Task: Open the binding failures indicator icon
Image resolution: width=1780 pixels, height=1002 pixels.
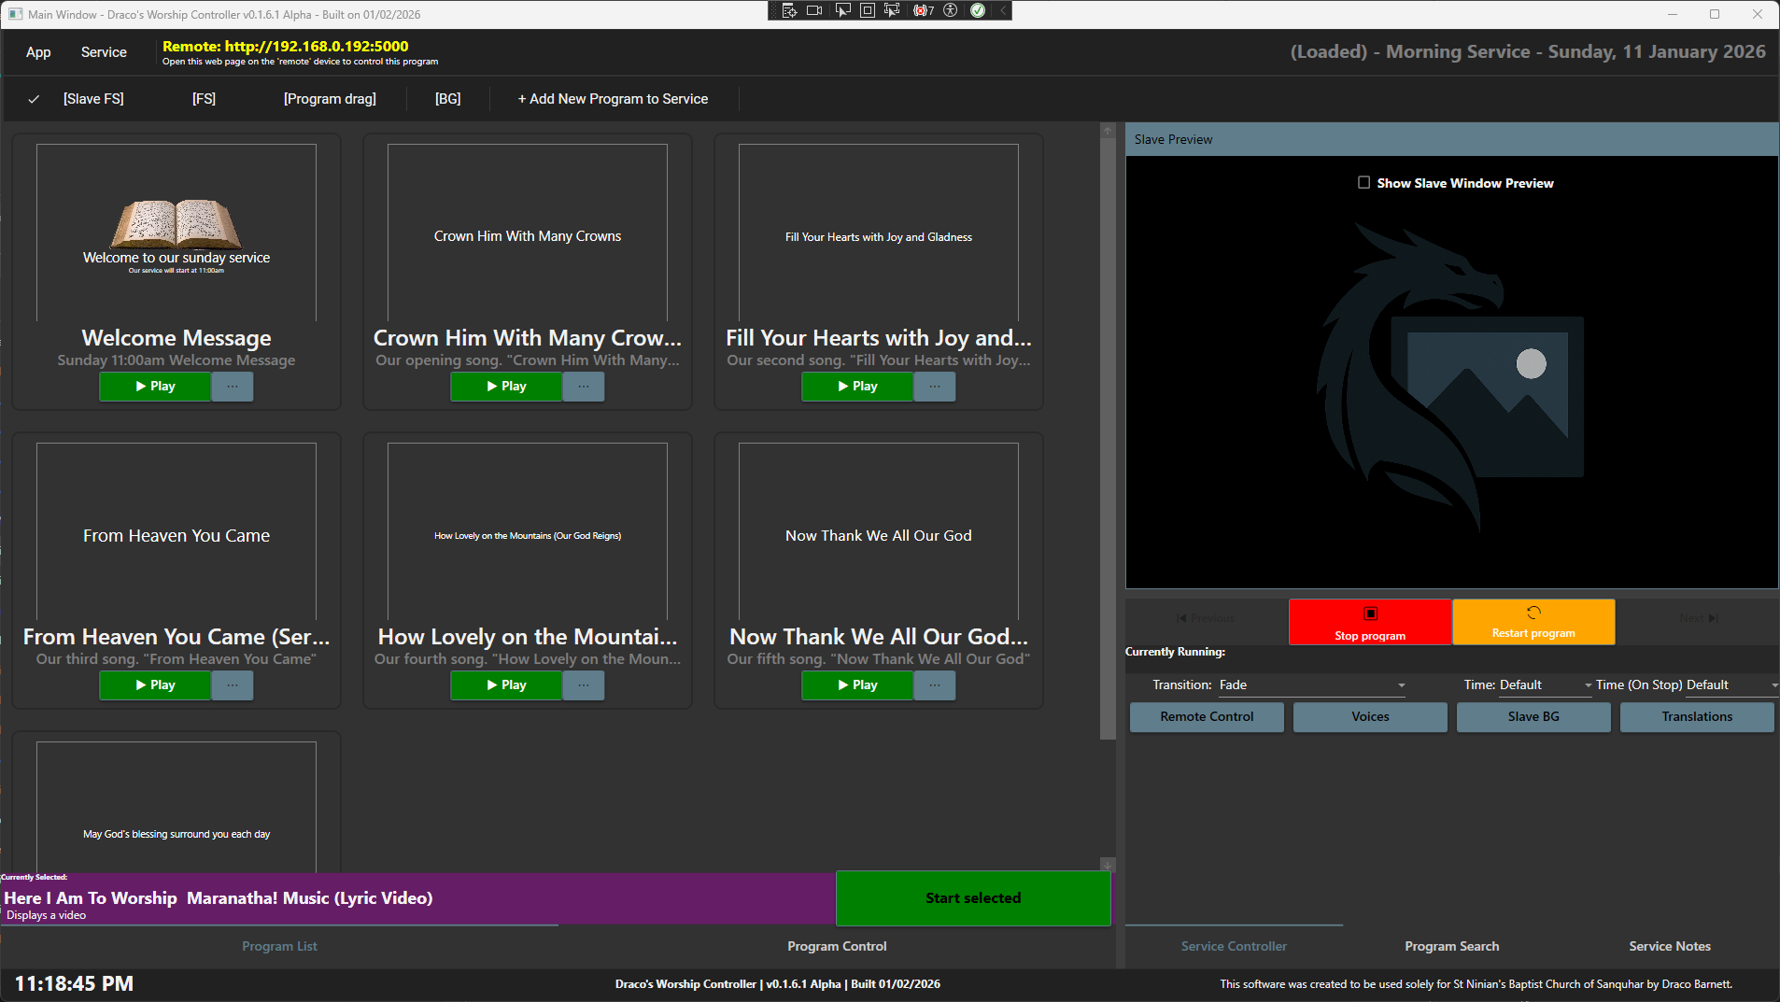Action: pyautogui.click(x=923, y=10)
